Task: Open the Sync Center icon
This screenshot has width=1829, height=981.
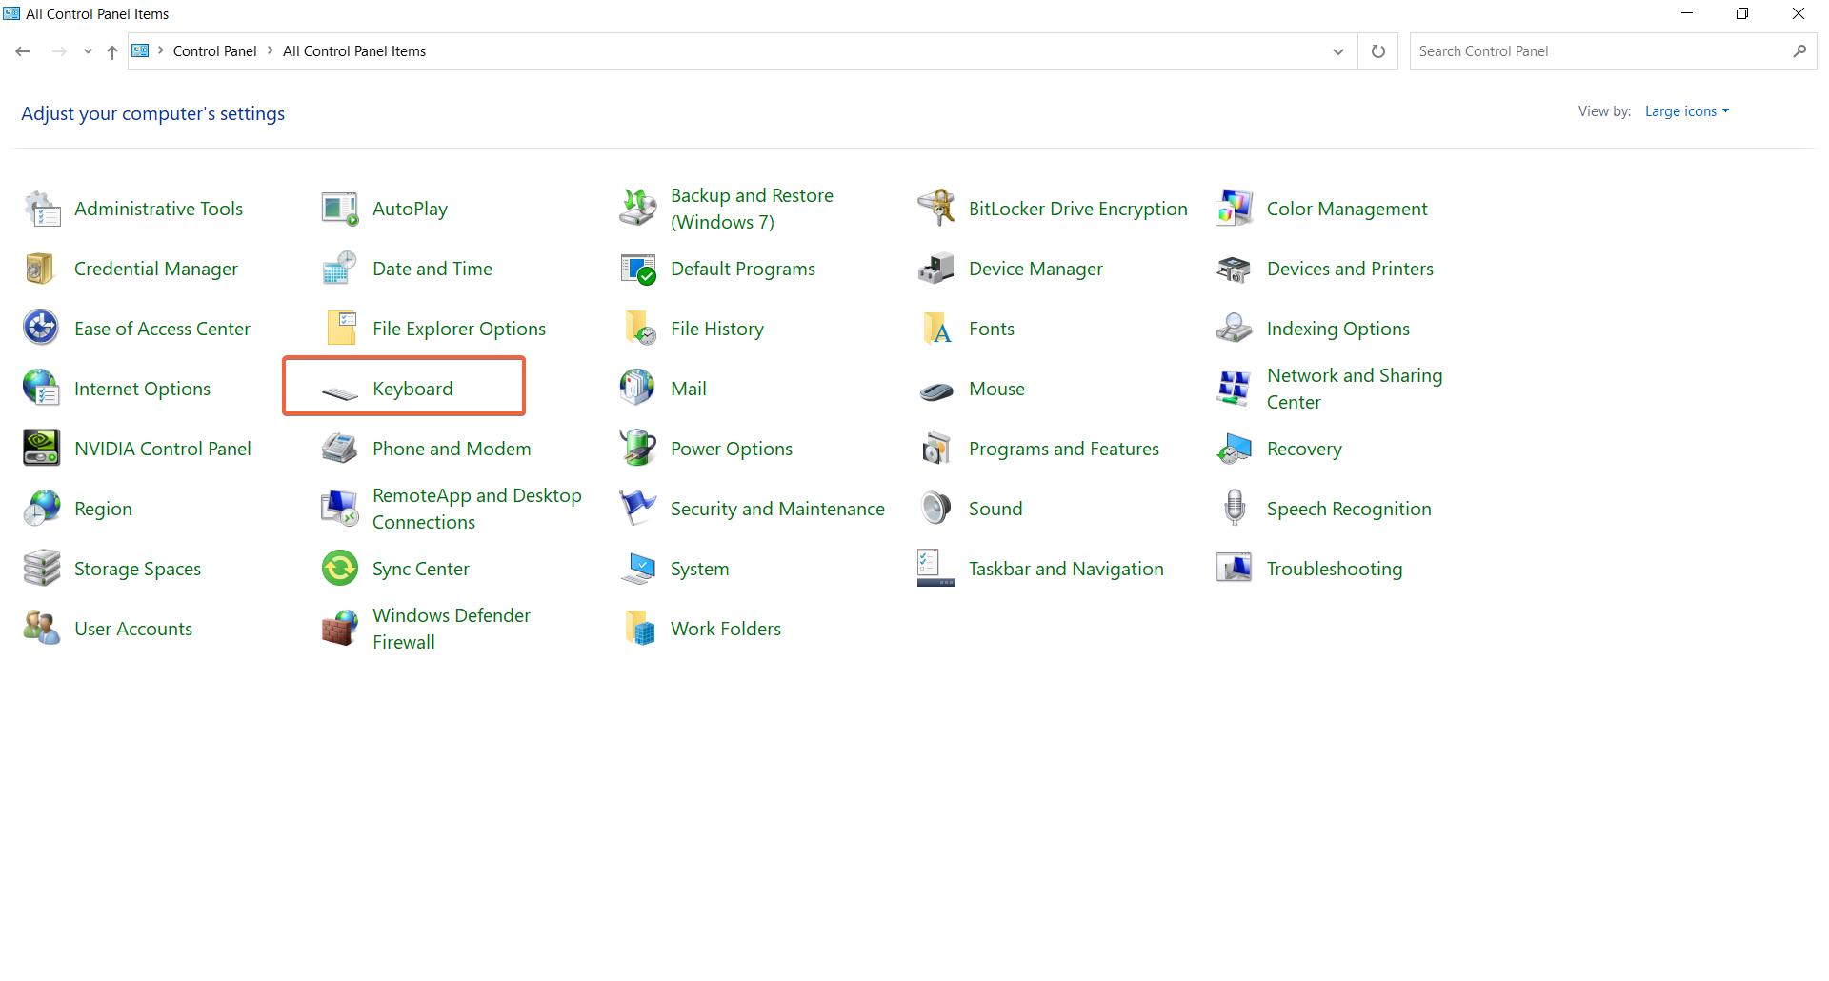Action: [340, 569]
